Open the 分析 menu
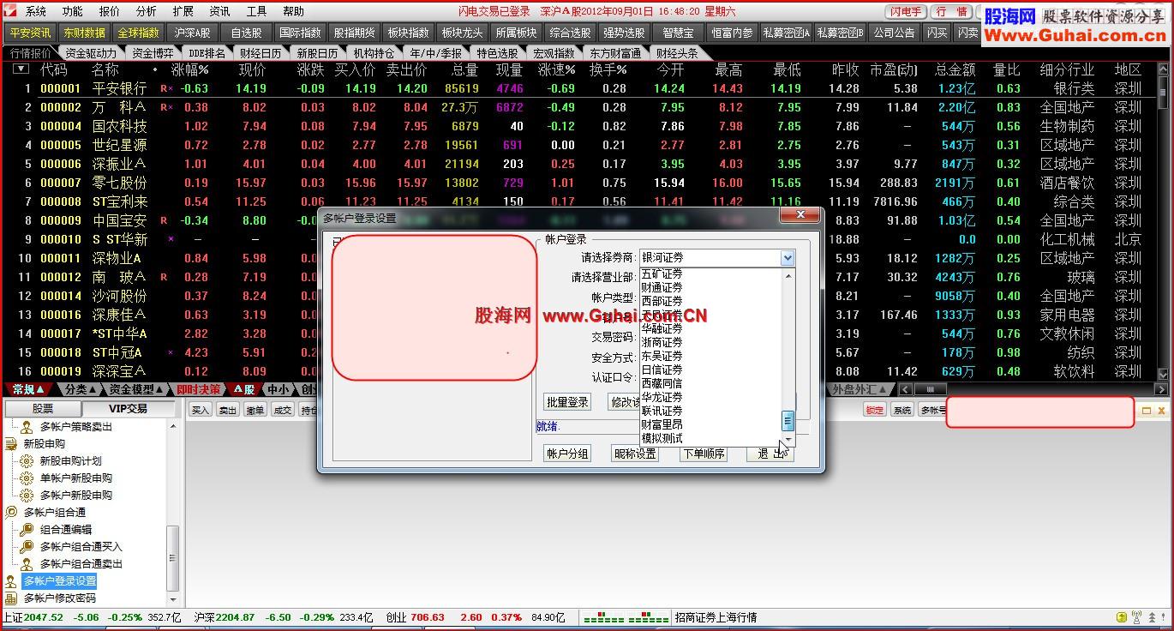 (147, 11)
